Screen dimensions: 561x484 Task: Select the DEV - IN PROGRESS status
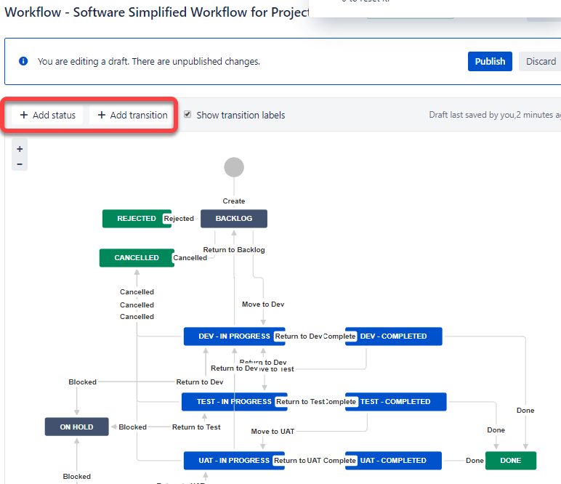coord(234,336)
